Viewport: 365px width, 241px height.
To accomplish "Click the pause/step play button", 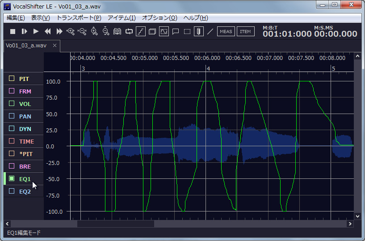I will [25, 31].
